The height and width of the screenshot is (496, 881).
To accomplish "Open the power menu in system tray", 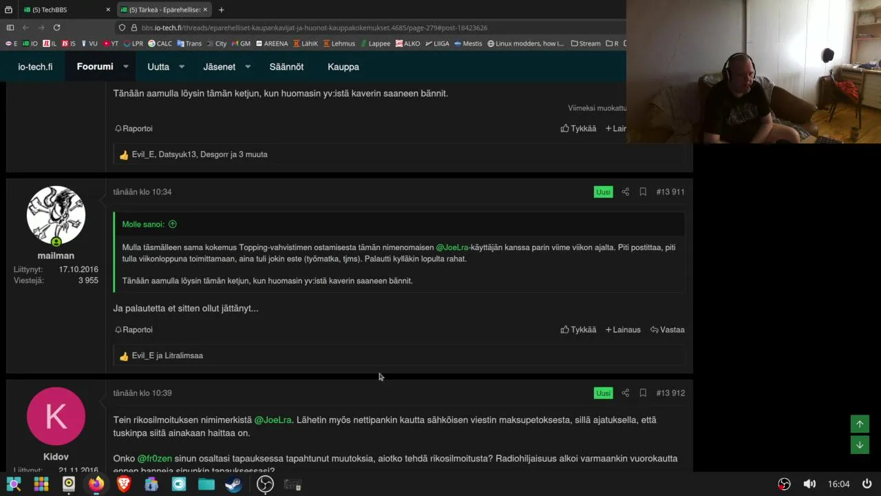I will pyautogui.click(x=867, y=484).
